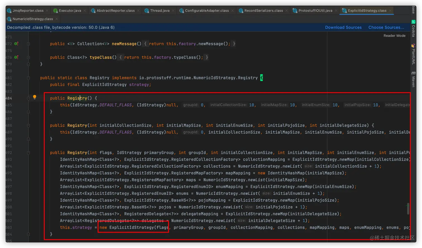The height and width of the screenshot is (248, 422).
Task: Close the ExplicitIdStrategy.class tab
Action: pos(390,11)
